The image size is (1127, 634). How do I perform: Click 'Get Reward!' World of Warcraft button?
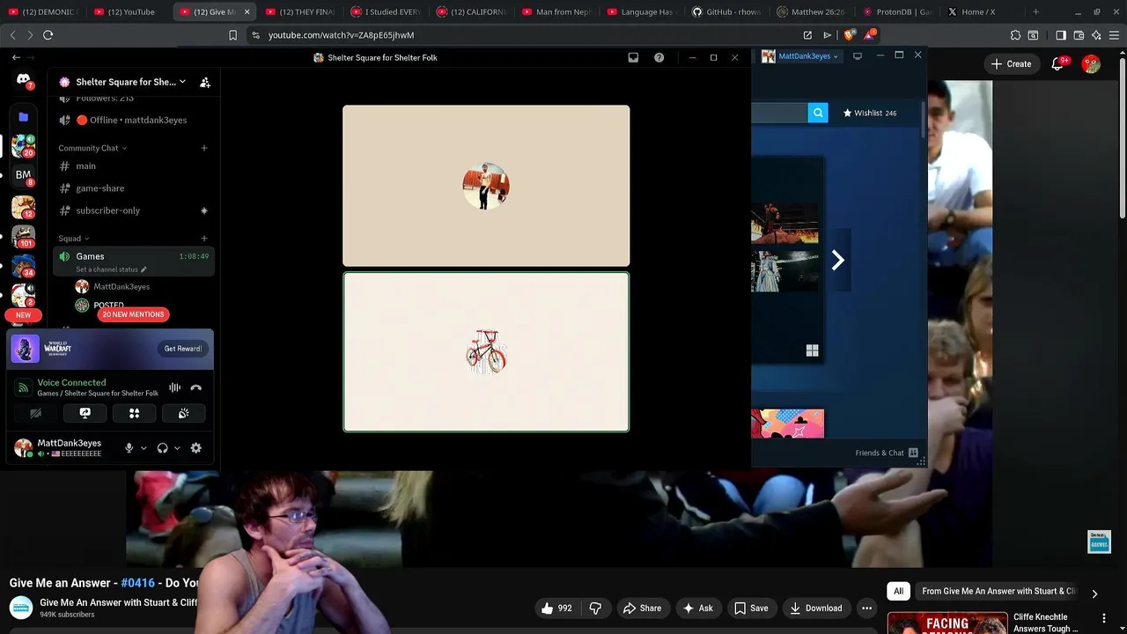point(183,349)
